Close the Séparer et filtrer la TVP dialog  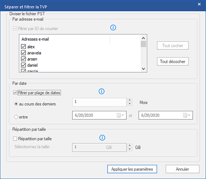click(199, 4)
